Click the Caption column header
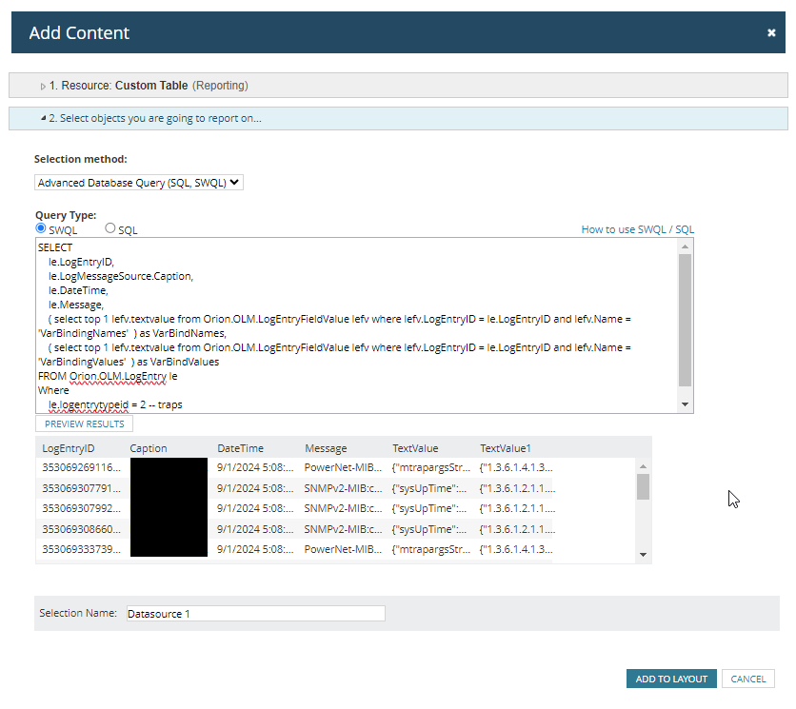This screenshot has width=796, height=709. tap(149, 448)
